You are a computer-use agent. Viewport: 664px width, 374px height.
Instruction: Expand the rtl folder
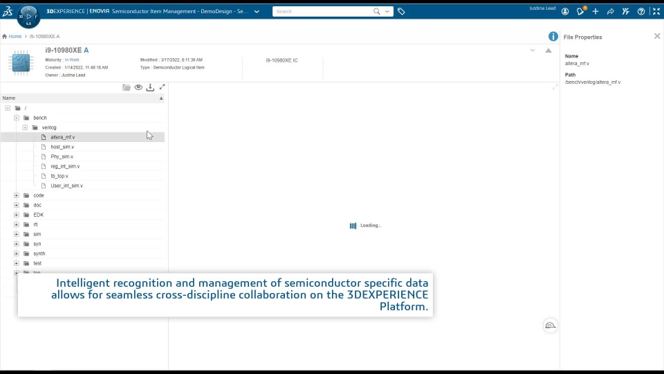pos(16,224)
